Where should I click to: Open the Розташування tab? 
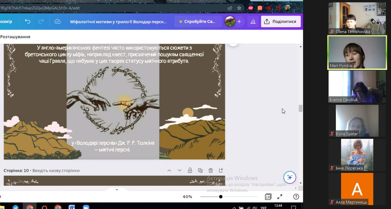15,37
